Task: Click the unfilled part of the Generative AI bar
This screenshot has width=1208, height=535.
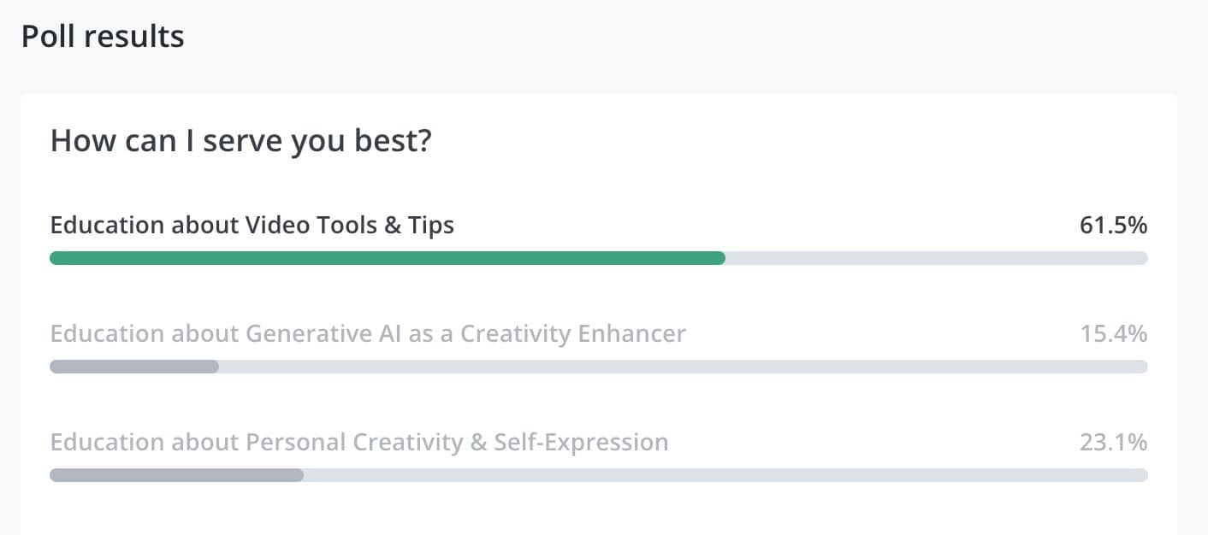Action: 684,367
